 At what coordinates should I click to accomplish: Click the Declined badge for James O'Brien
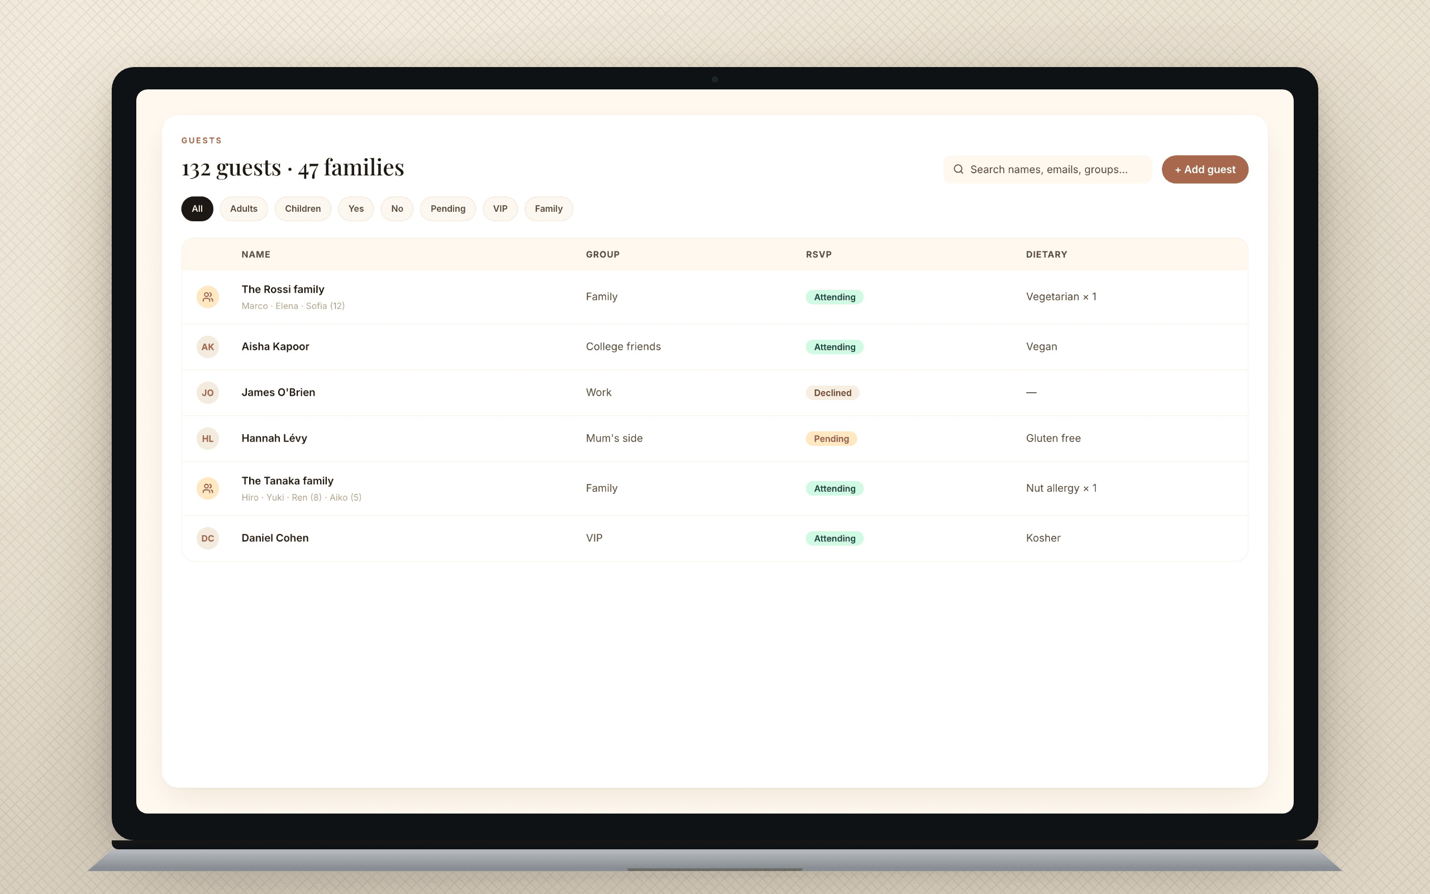click(x=833, y=393)
